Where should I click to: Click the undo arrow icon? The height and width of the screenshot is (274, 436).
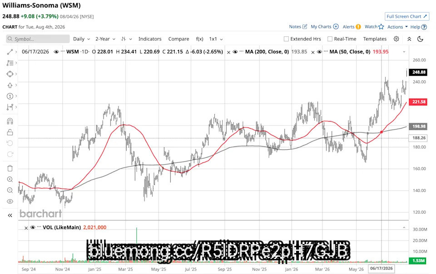pos(10,143)
